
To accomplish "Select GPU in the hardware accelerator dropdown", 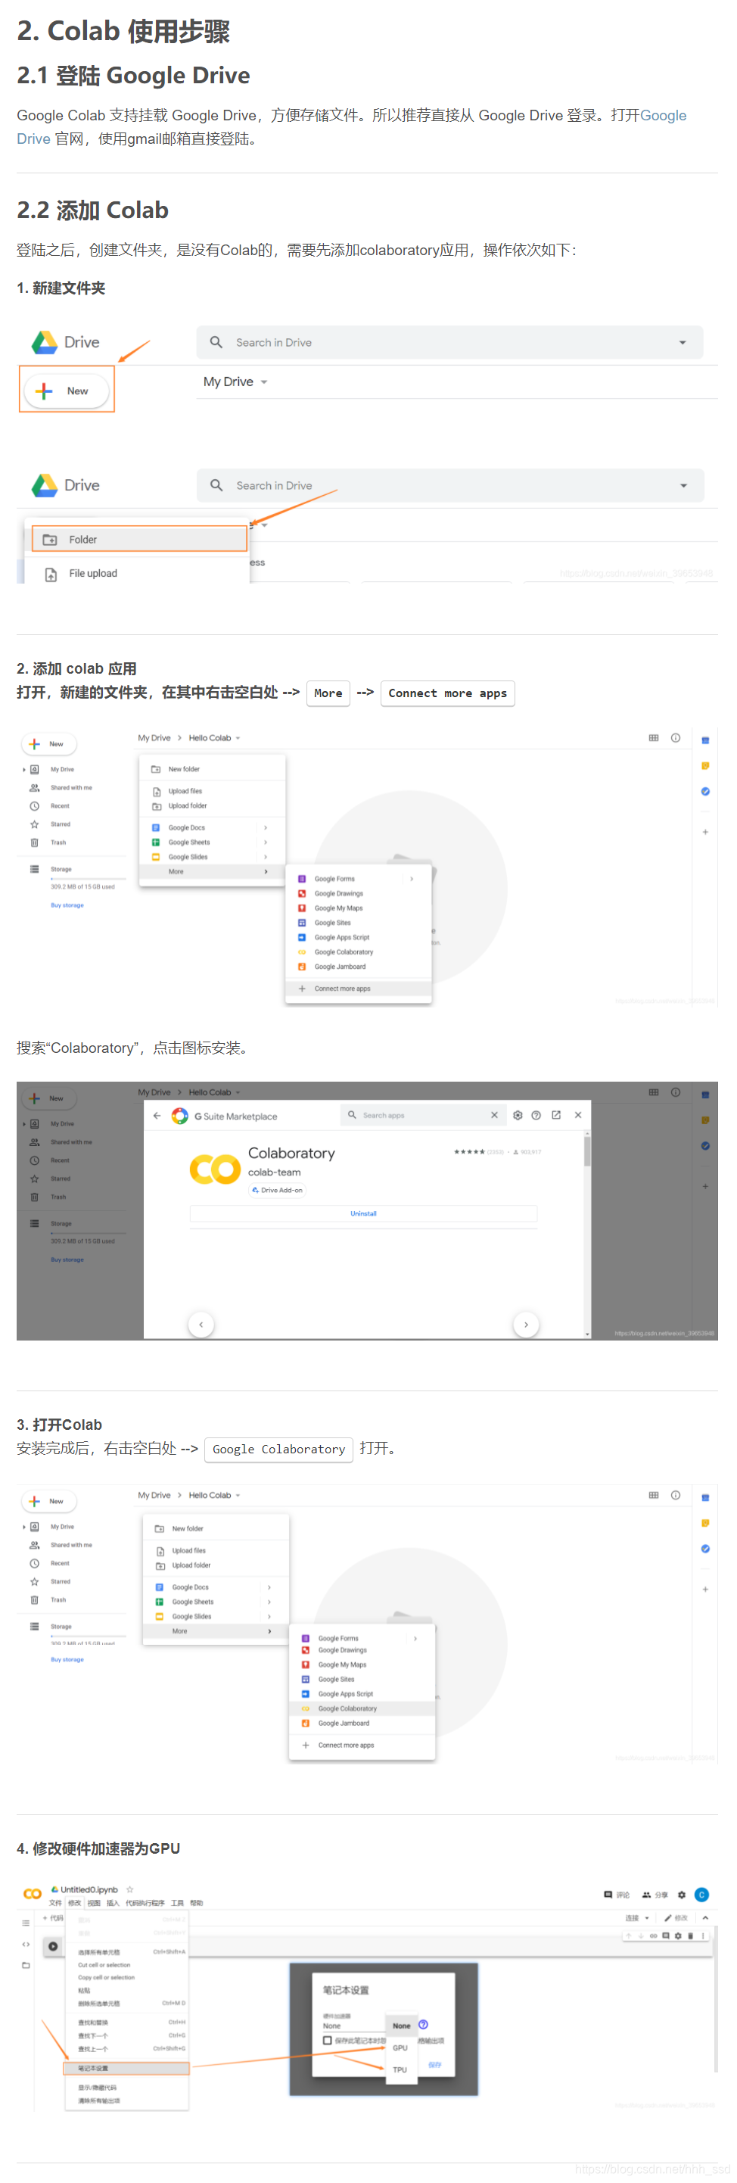I will tap(400, 2048).
